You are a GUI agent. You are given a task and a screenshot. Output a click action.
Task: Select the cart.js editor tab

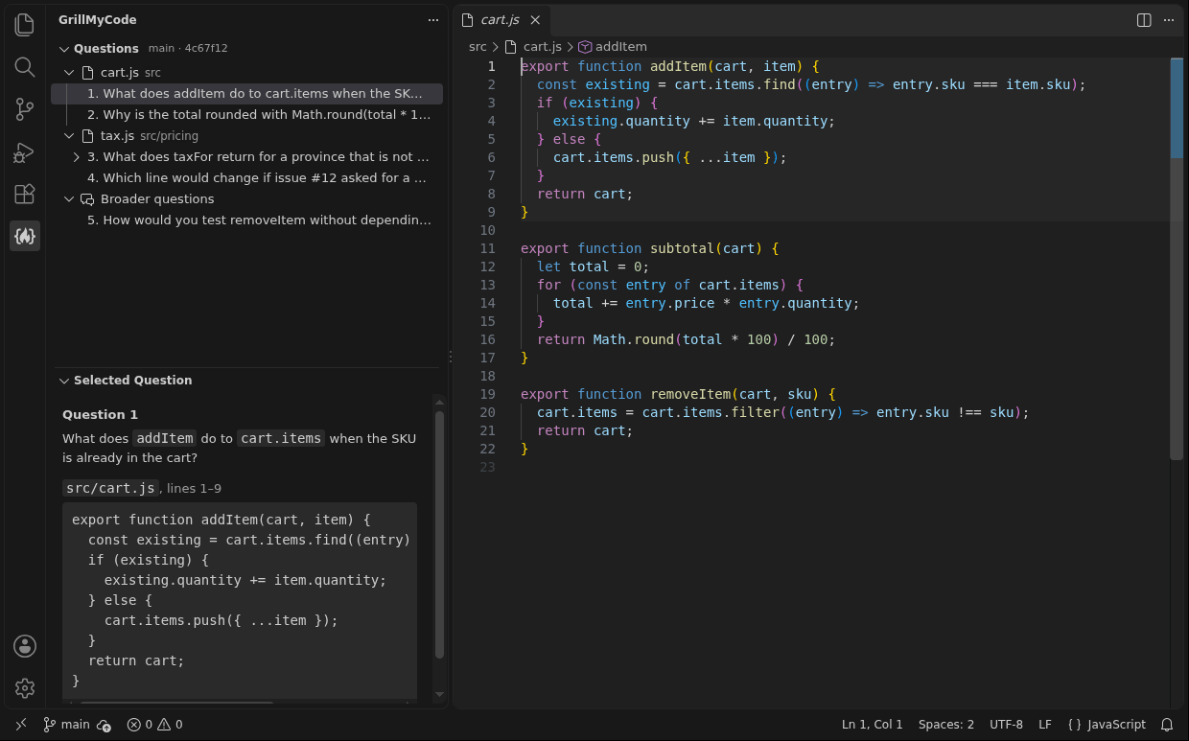pyautogui.click(x=501, y=20)
